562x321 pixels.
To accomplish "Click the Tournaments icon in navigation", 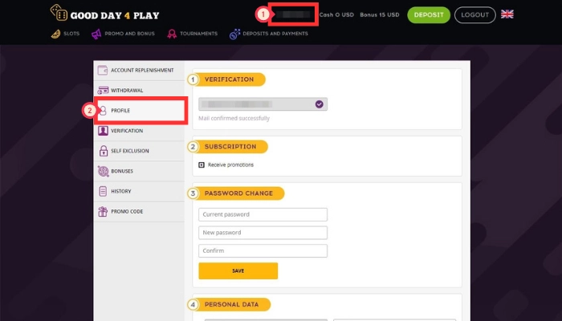I will click(x=173, y=34).
